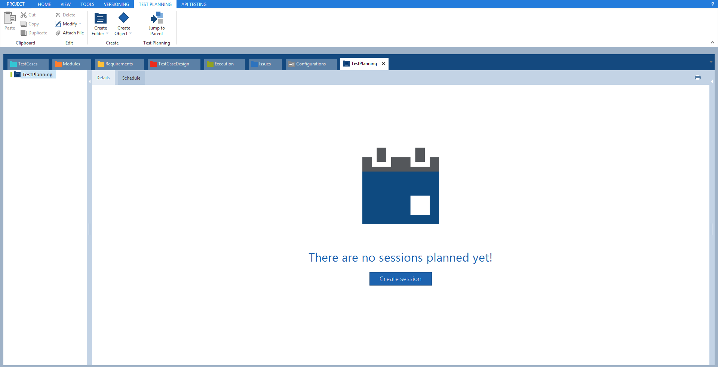The height and width of the screenshot is (367, 718).
Task: Click the Attach File paperclip icon
Action: pos(58,33)
